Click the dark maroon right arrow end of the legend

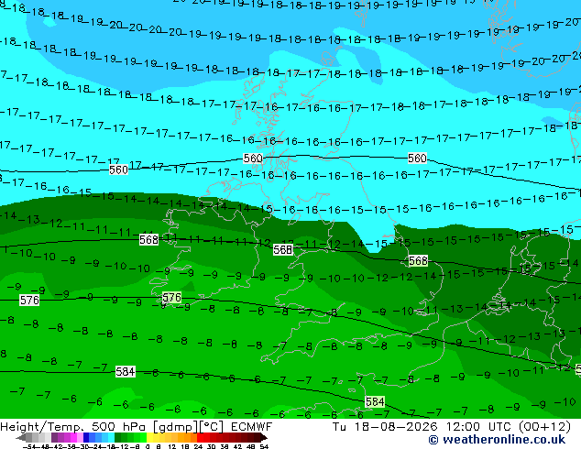[263, 437]
